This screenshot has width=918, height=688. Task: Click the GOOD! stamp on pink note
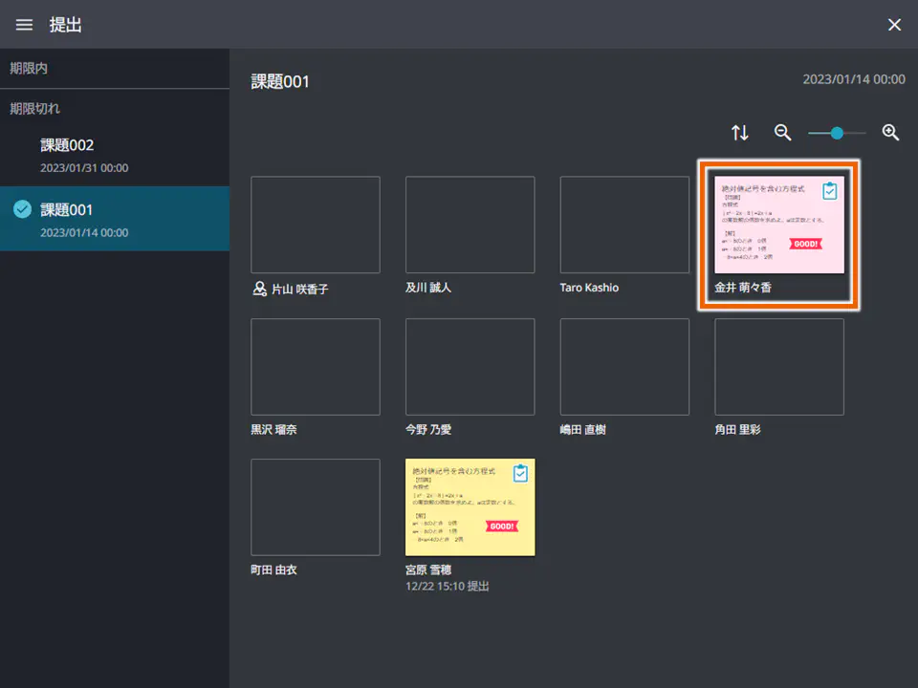coord(805,244)
